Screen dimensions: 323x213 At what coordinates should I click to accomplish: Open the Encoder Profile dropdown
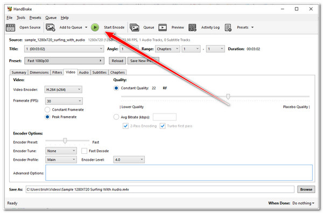click(61, 160)
